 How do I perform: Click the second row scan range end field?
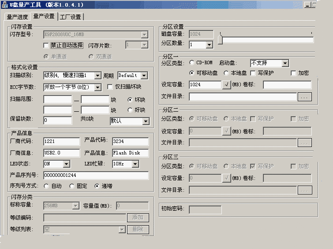click(95, 110)
